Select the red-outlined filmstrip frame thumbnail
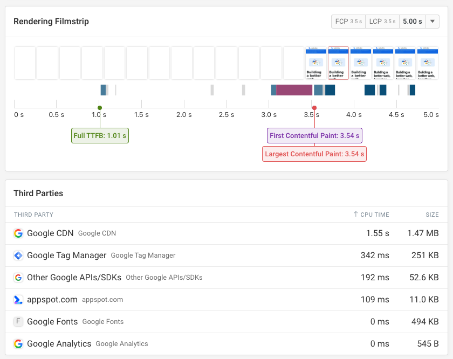This screenshot has height=359, width=453. point(338,63)
